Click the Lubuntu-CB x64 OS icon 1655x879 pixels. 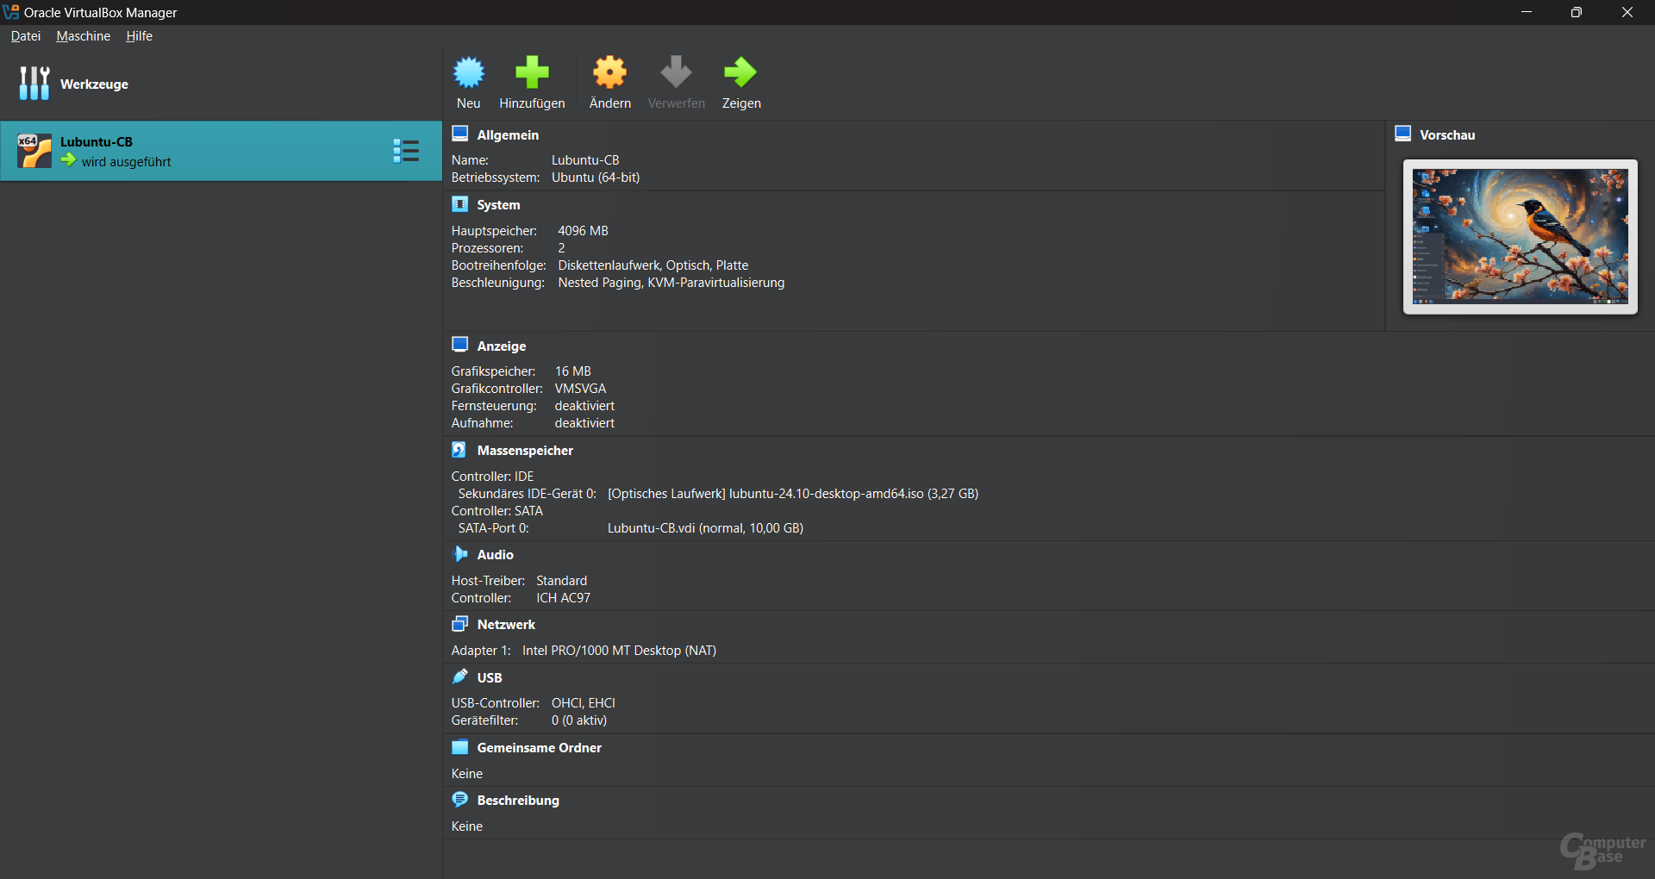[34, 151]
